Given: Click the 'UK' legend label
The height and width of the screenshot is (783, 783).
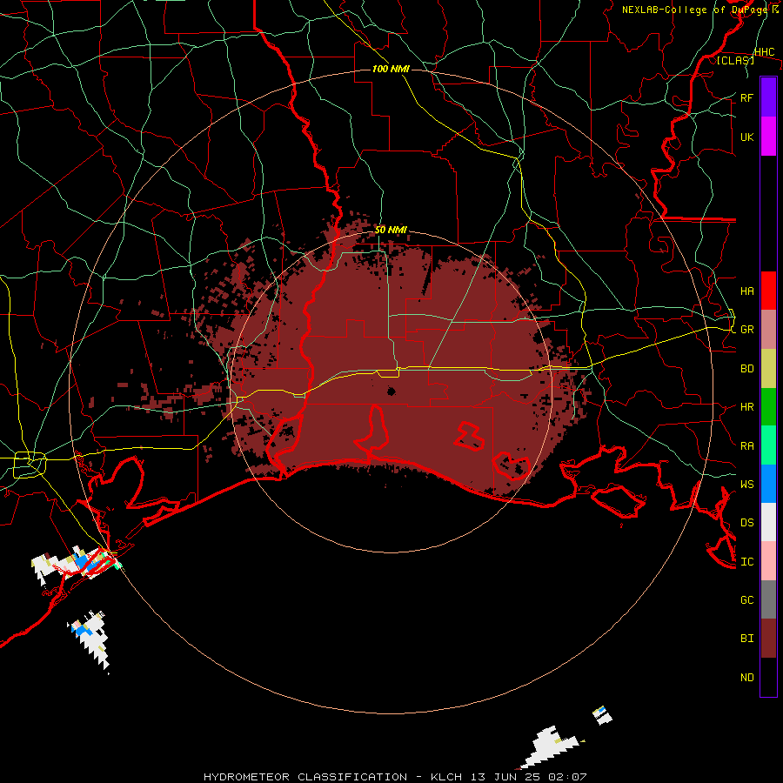Looking at the screenshot, I should pyautogui.click(x=746, y=137).
